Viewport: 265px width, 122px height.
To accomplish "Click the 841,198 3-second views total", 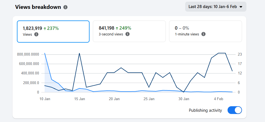I will tap(106, 28).
